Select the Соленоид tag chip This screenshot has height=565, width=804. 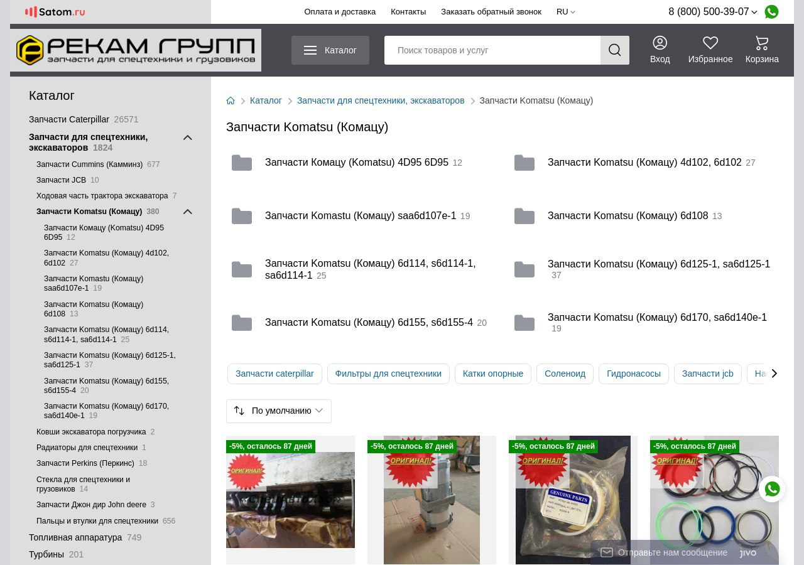(565, 374)
